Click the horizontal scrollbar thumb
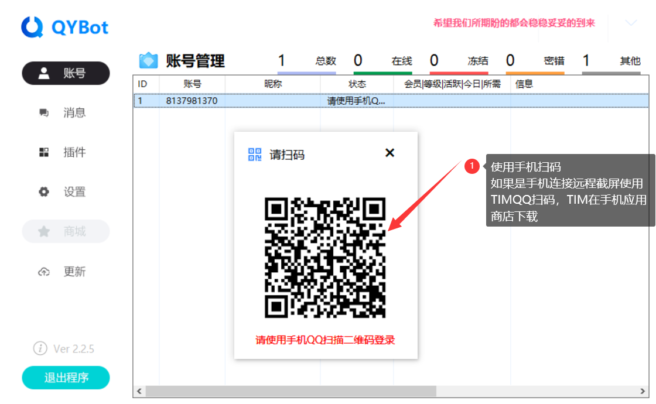656x404 pixels. (x=290, y=391)
